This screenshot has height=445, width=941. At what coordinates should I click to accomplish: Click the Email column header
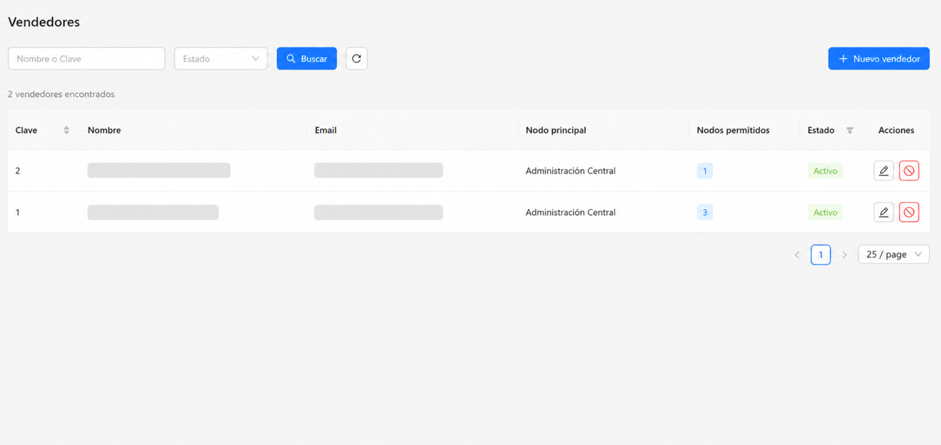pos(325,130)
